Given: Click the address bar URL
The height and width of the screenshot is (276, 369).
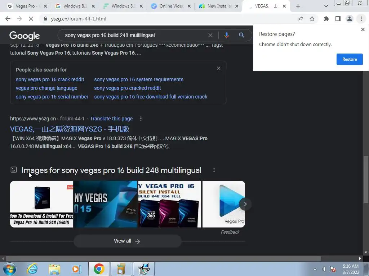Looking at the screenshot, I should tap(79, 19).
